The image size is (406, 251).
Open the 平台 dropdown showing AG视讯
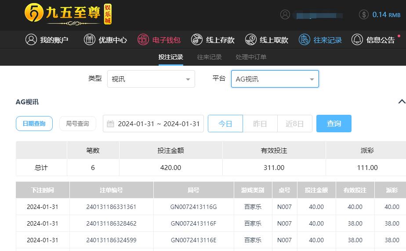[x=275, y=79]
